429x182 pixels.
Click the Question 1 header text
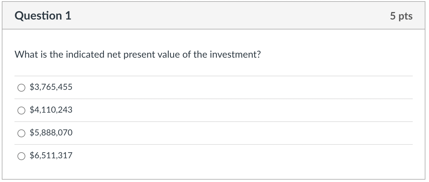[x=43, y=16]
